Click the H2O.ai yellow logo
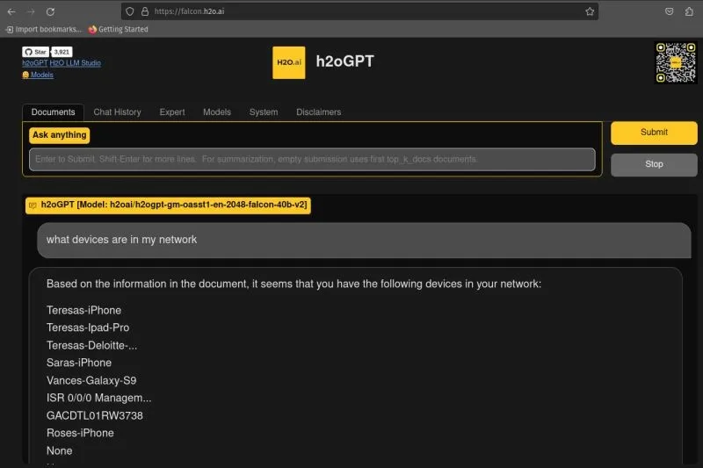Screen dimensions: 703x468 [289, 62]
